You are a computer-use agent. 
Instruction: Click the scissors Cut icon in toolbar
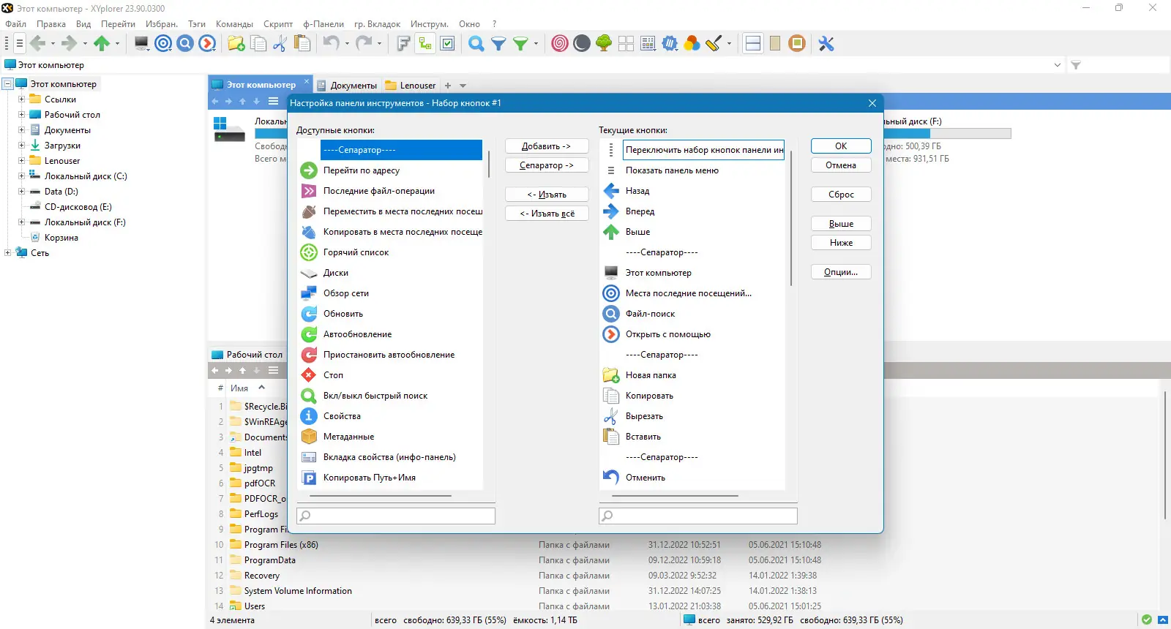tap(280, 44)
